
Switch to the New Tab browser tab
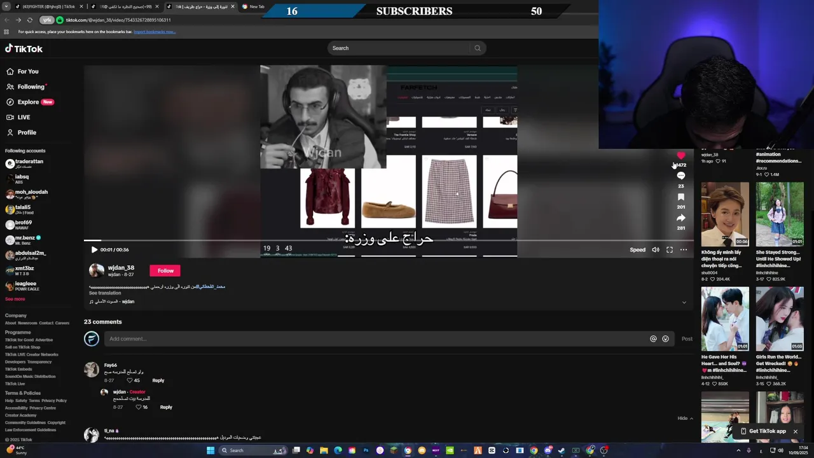256,6
